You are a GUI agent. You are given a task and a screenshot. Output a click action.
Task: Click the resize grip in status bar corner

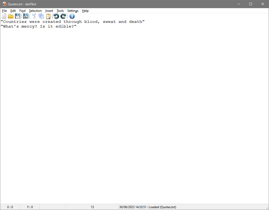pos(267,208)
